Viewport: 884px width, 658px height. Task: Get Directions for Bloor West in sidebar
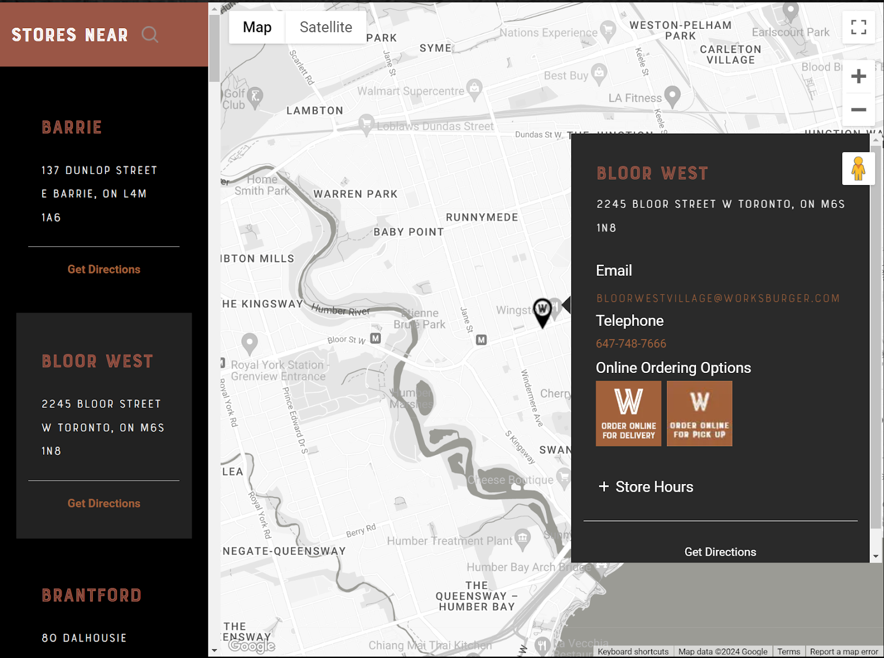coord(104,503)
